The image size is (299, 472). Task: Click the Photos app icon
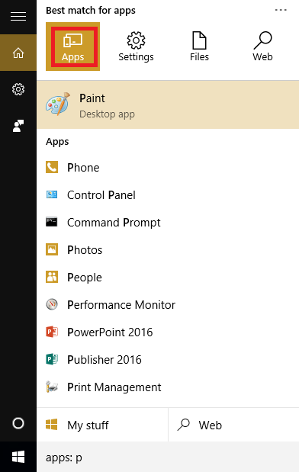[52, 249]
